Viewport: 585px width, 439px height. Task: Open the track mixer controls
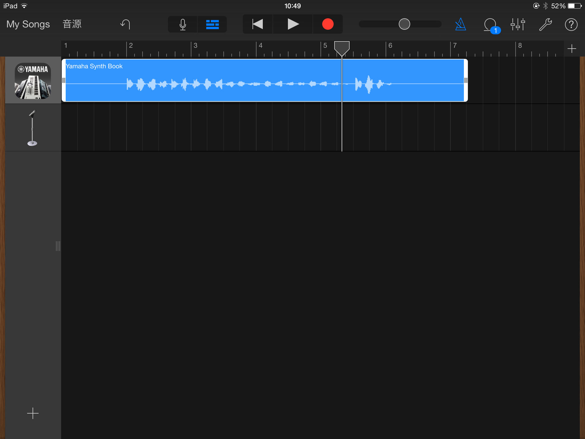pos(518,24)
